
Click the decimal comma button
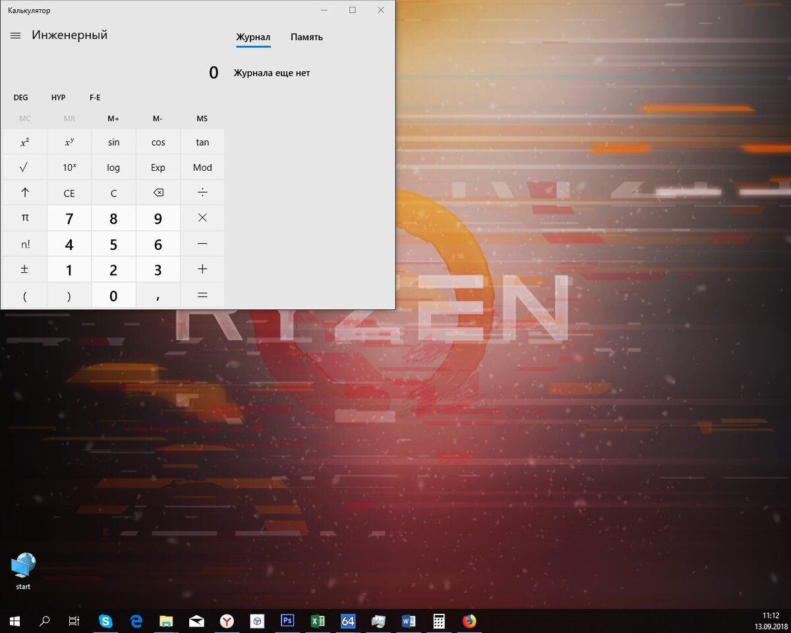(x=158, y=295)
